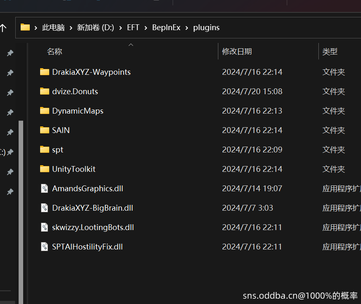Click type cell of SPTAIHostilityFix.dll row
The height and width of the screenshot is (304, 361).
tap(342, 247)
